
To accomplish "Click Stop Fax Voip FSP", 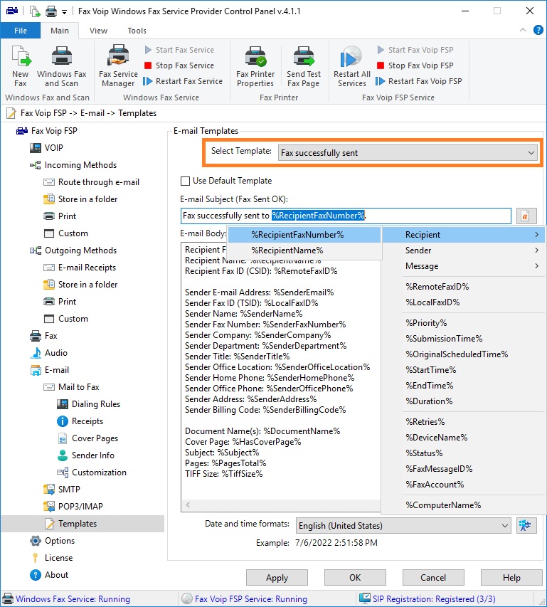I will pyautogui.click(x=415, y=65).
